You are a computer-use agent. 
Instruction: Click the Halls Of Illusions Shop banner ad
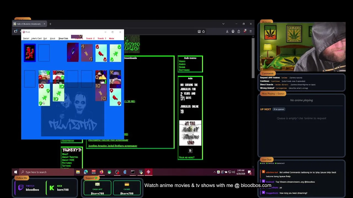pos(190,133)
